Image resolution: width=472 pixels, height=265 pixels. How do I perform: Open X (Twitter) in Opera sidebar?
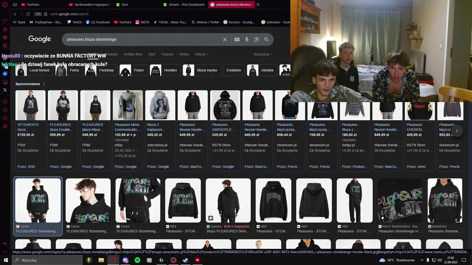point(5,90)
